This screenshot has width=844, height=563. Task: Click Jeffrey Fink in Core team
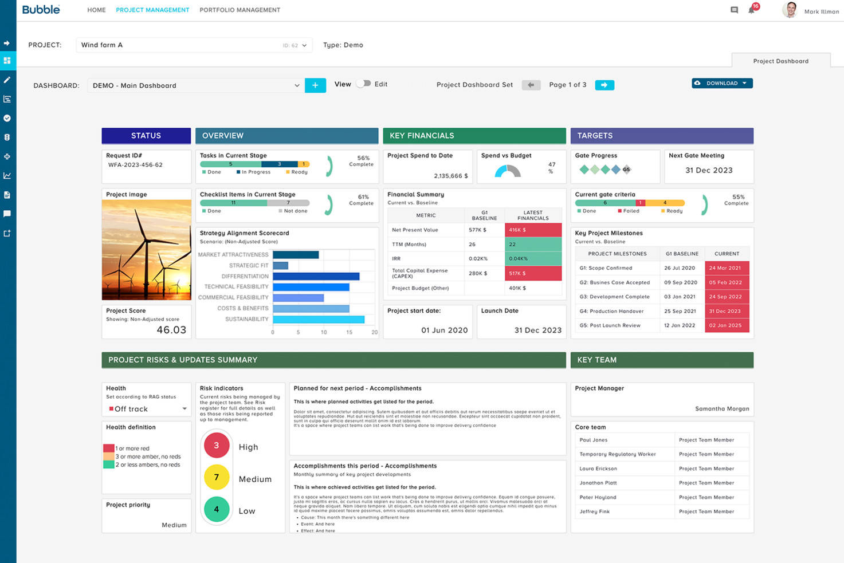pyautogui.click(x=595, y=511)
